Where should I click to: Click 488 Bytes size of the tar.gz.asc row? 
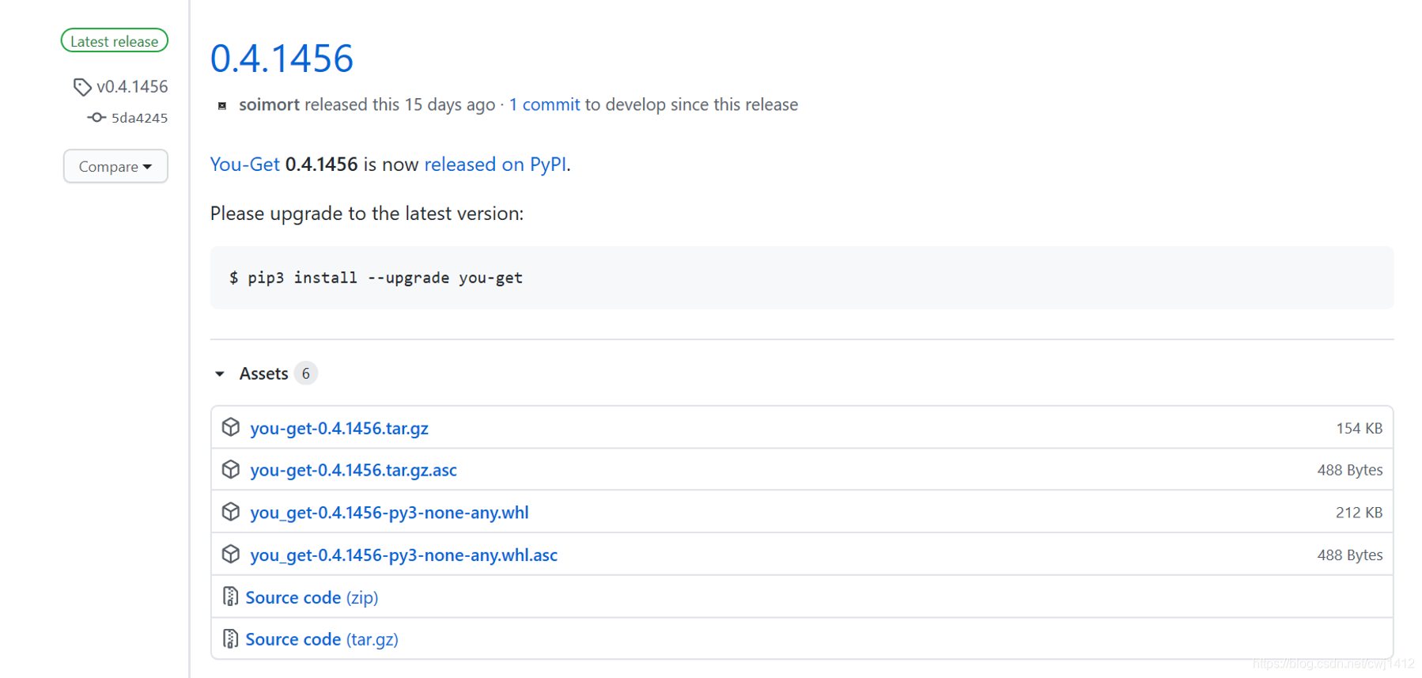coord(1350,470)
